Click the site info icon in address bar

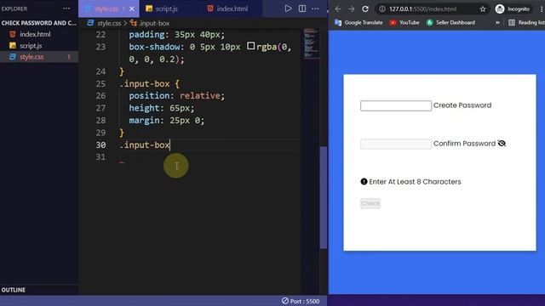click(x=382, y=9)
